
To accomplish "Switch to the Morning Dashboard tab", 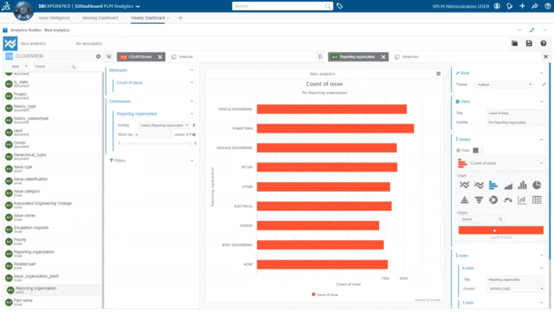I will (100, 17).
